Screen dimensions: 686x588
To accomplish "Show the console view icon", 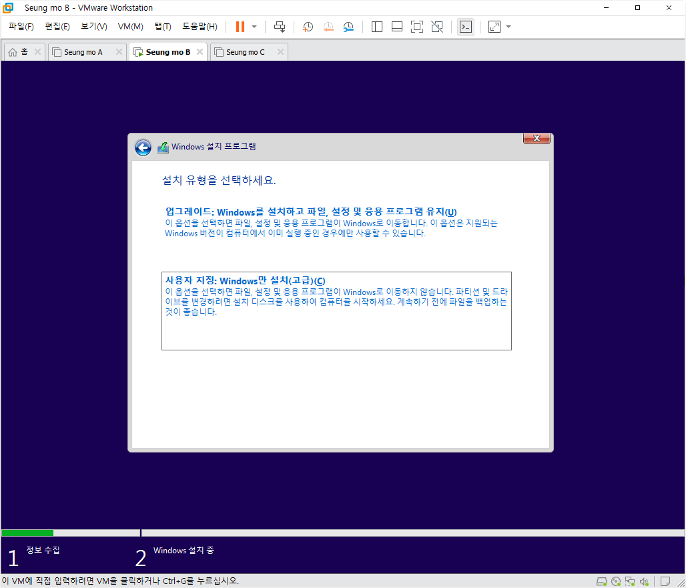I will [466, 27].
